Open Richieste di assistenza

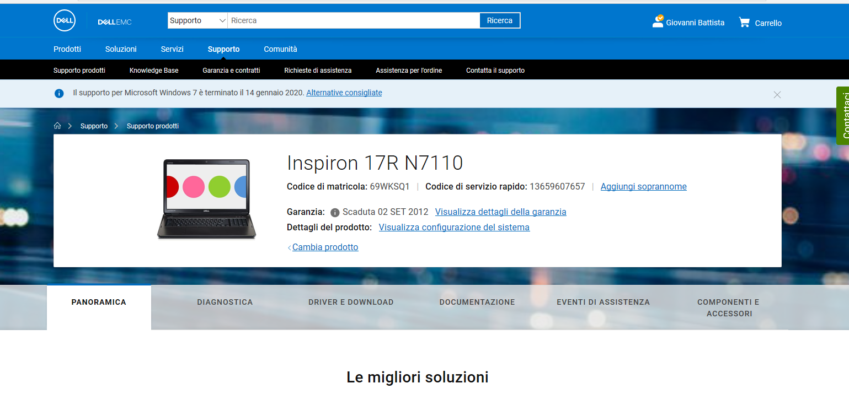point(318,71)
